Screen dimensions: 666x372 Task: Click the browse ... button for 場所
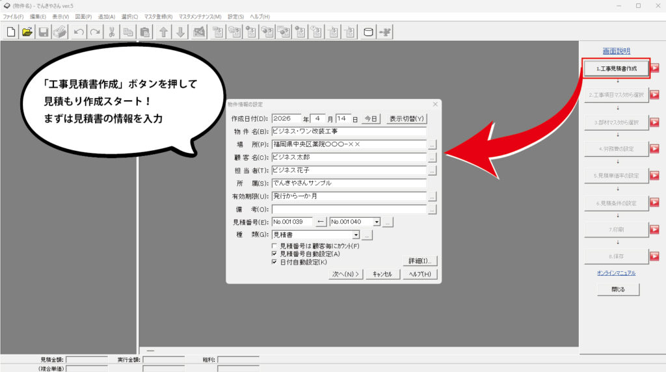(x=432, y=145)
